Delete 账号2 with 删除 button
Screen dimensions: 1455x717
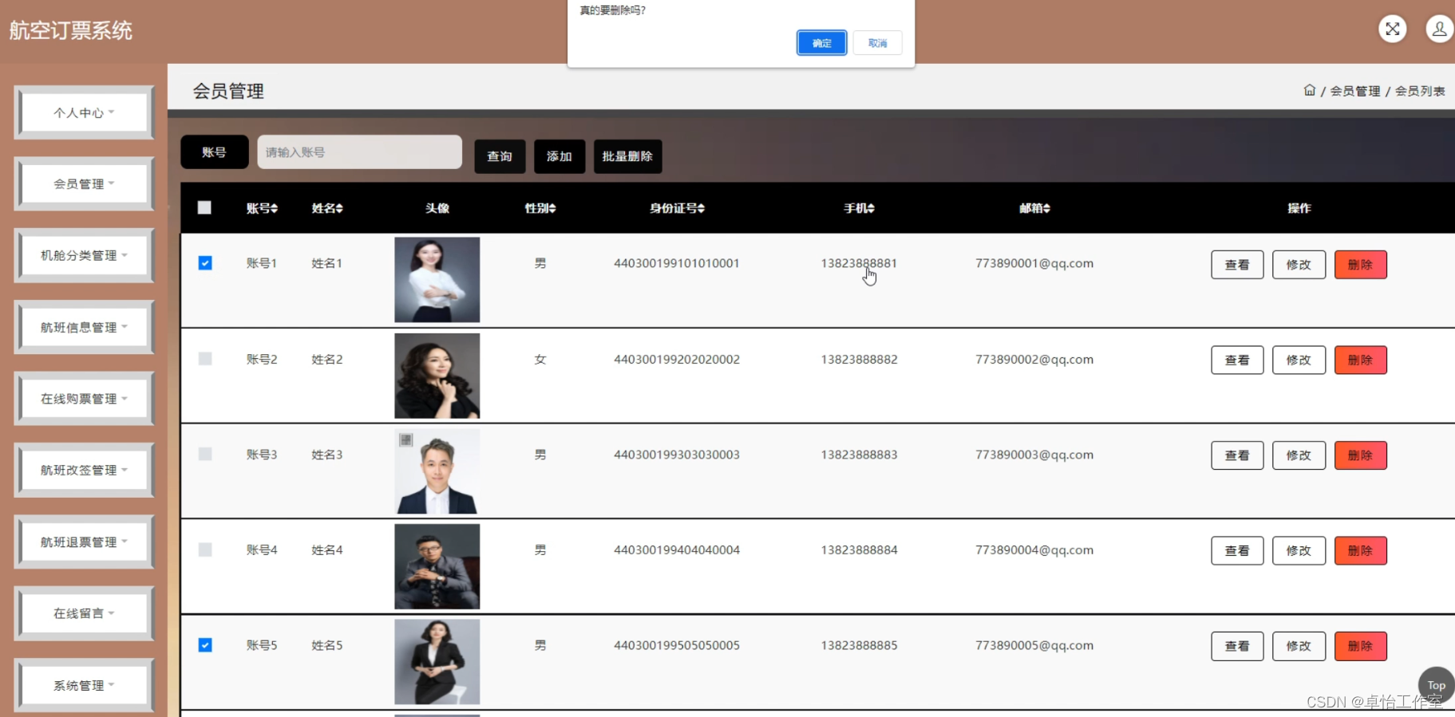tap(1360, 360)
